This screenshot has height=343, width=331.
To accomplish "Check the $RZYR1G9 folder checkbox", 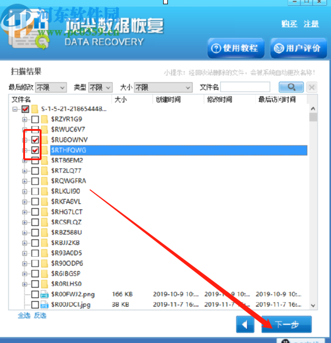I will tap(35, 119).
